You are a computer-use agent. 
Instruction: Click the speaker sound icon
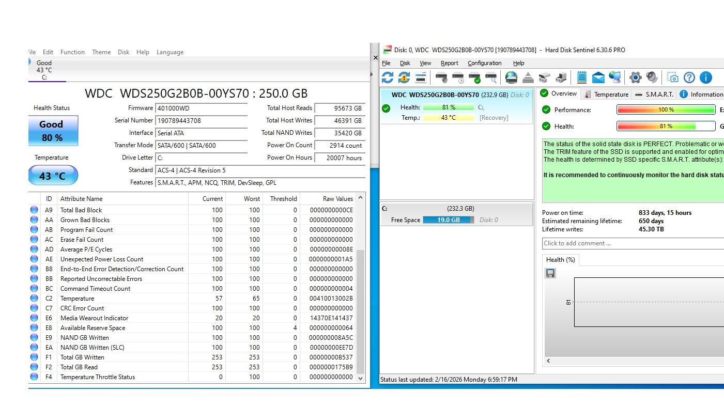click(x=652, y=77)
